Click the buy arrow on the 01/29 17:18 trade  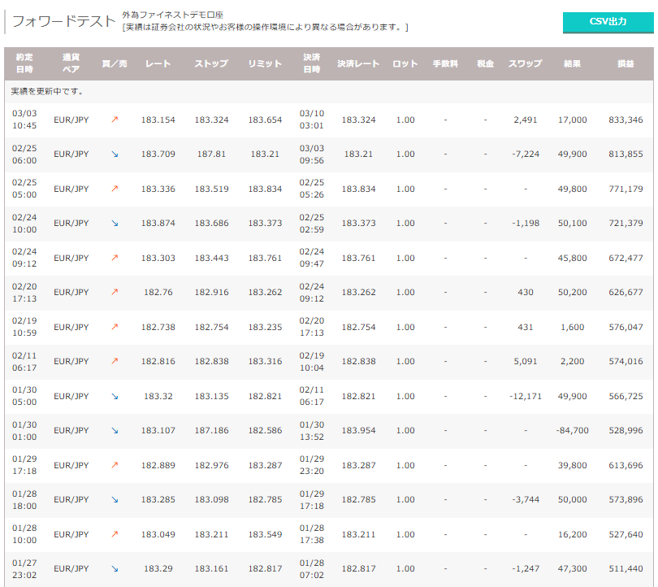point(115,466)
